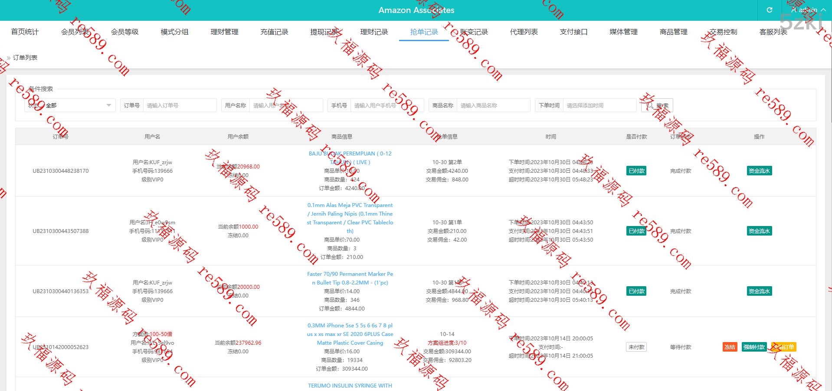
Task: Open the TERUMO INSULIN SYRINGE product link
Action: click(350, 385)
